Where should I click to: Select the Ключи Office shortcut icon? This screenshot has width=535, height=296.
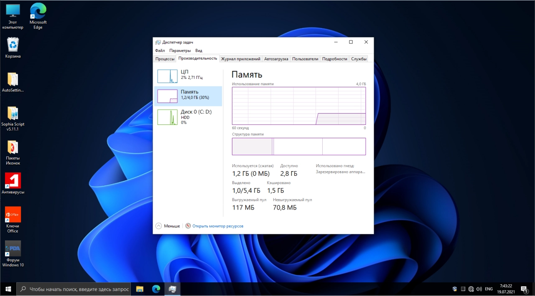(x=13, y=220)
